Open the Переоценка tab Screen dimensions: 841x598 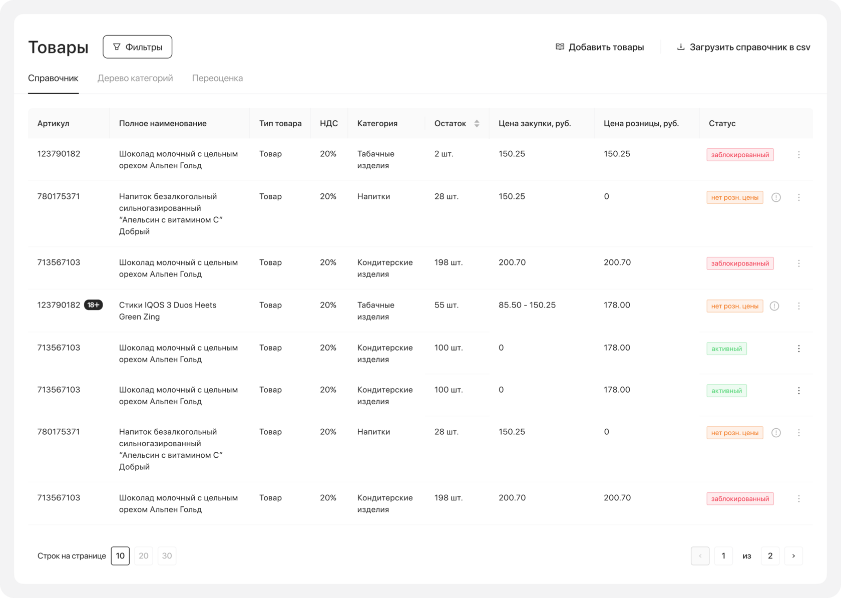pos(217,78)
